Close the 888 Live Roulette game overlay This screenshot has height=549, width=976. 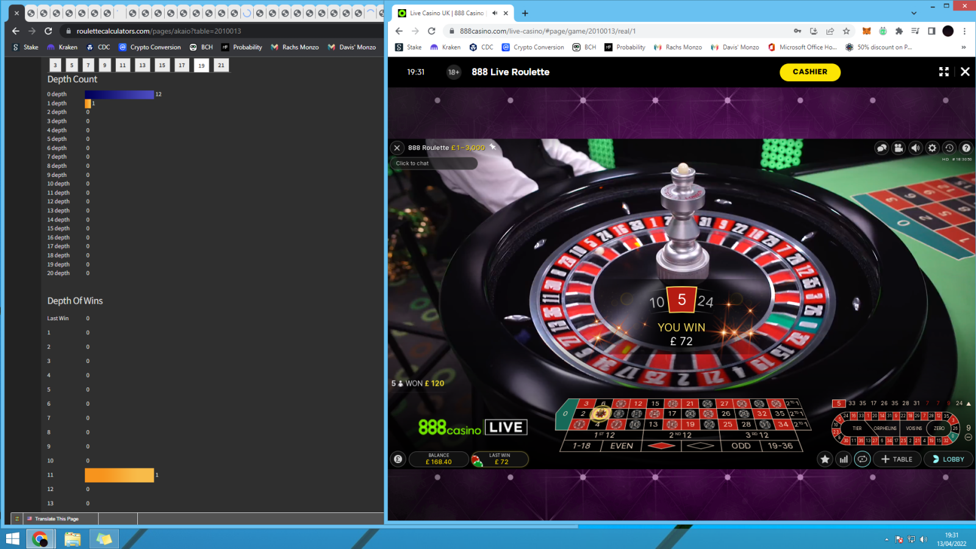tap(965, 72)
